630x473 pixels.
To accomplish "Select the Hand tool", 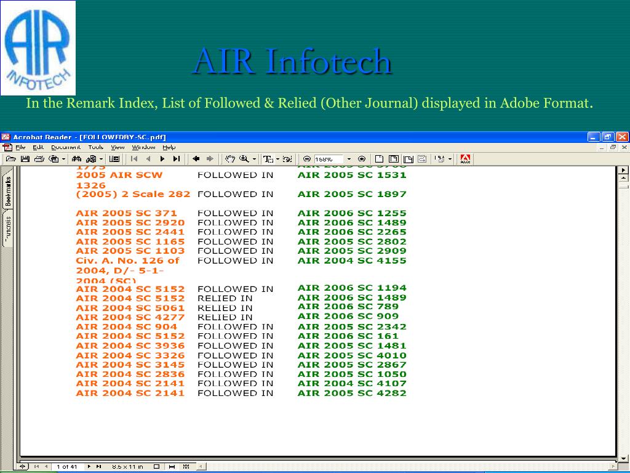I will pos(230,159).
